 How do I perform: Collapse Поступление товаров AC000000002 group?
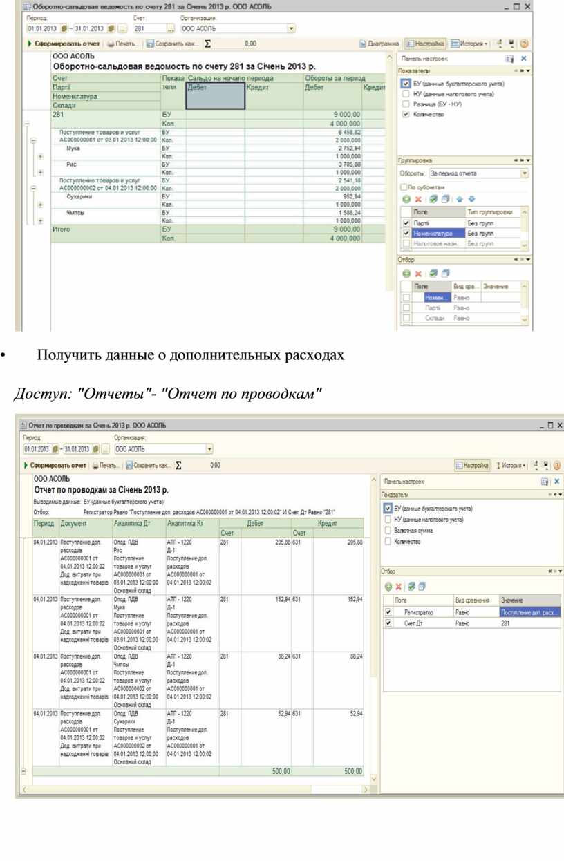[33, 187]
